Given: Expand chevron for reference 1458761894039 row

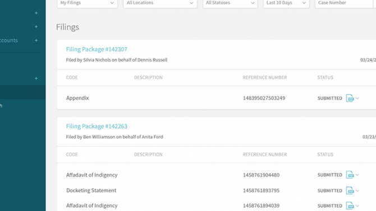Looking at the screenshot, I should (357, 206).
